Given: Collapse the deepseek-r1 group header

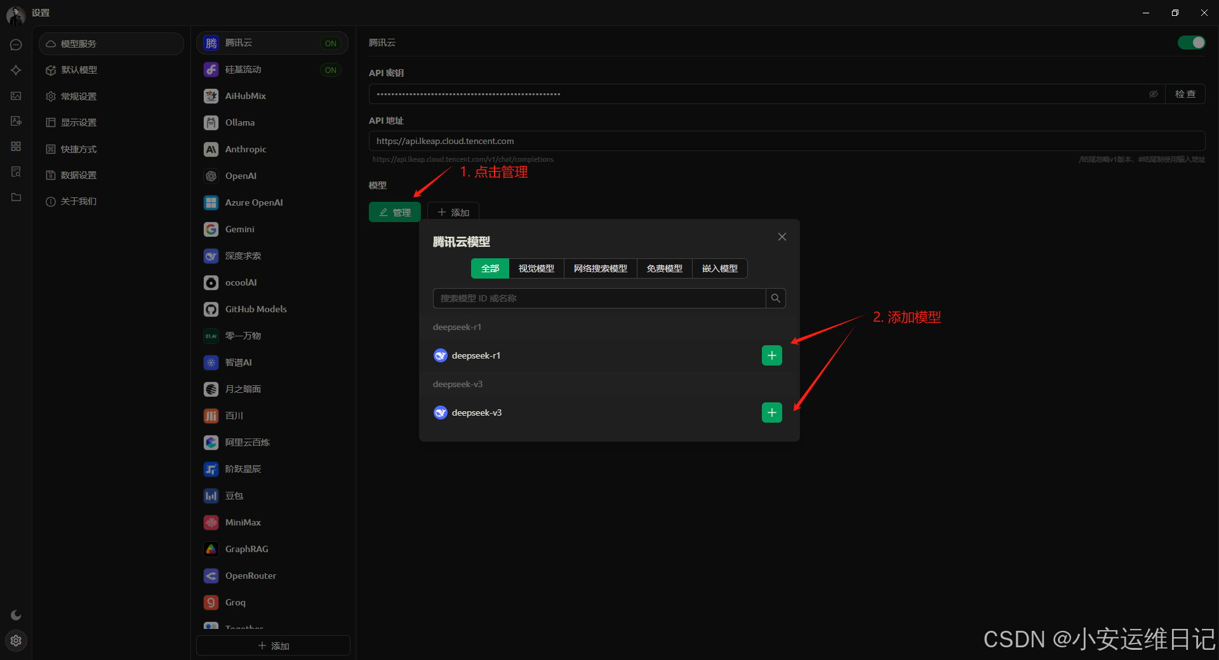Looking at the screenshot, I should tap(609, 327).
